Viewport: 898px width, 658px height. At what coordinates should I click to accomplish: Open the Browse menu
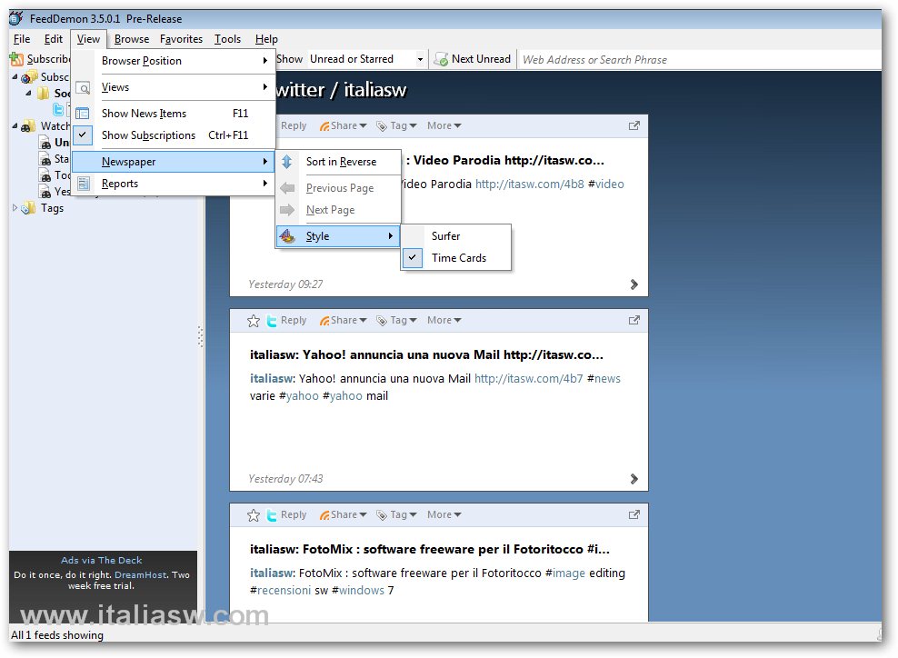click(132, 39)
